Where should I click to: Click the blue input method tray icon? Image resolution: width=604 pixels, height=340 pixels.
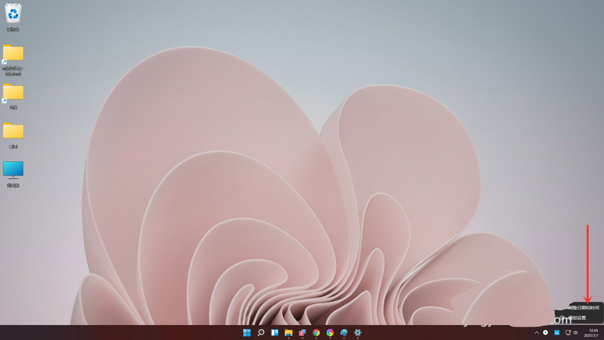(x=557, y=333)
